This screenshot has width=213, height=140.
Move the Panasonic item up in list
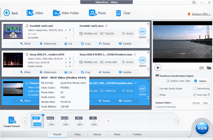[x=148, y=96]
